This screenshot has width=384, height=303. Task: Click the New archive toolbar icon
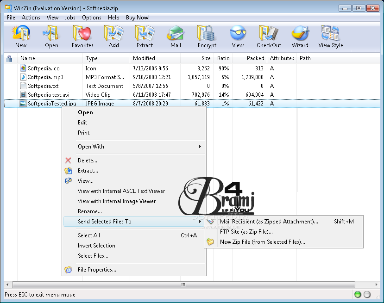tap(21, 37)
